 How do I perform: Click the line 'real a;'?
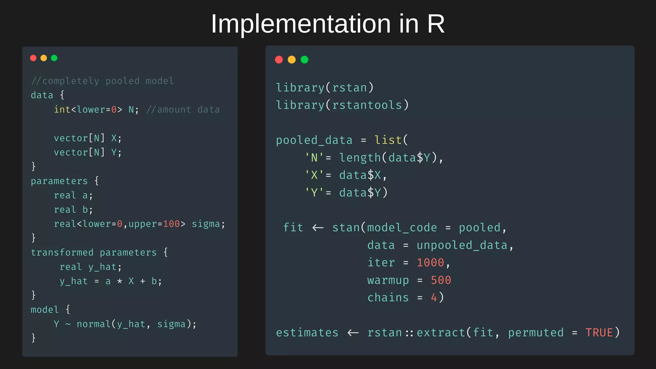pos(73,195)
